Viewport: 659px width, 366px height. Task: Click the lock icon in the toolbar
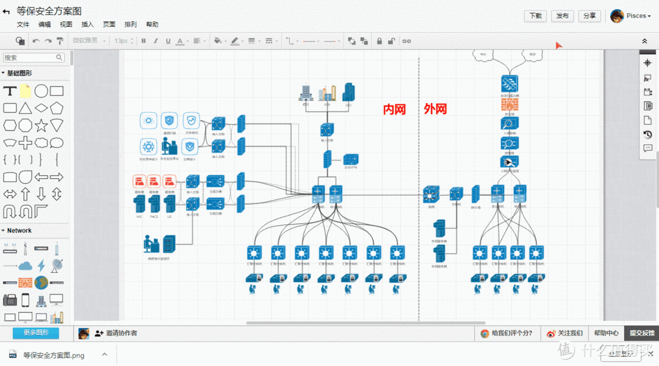pyautogui.click(x=380, y=41)
